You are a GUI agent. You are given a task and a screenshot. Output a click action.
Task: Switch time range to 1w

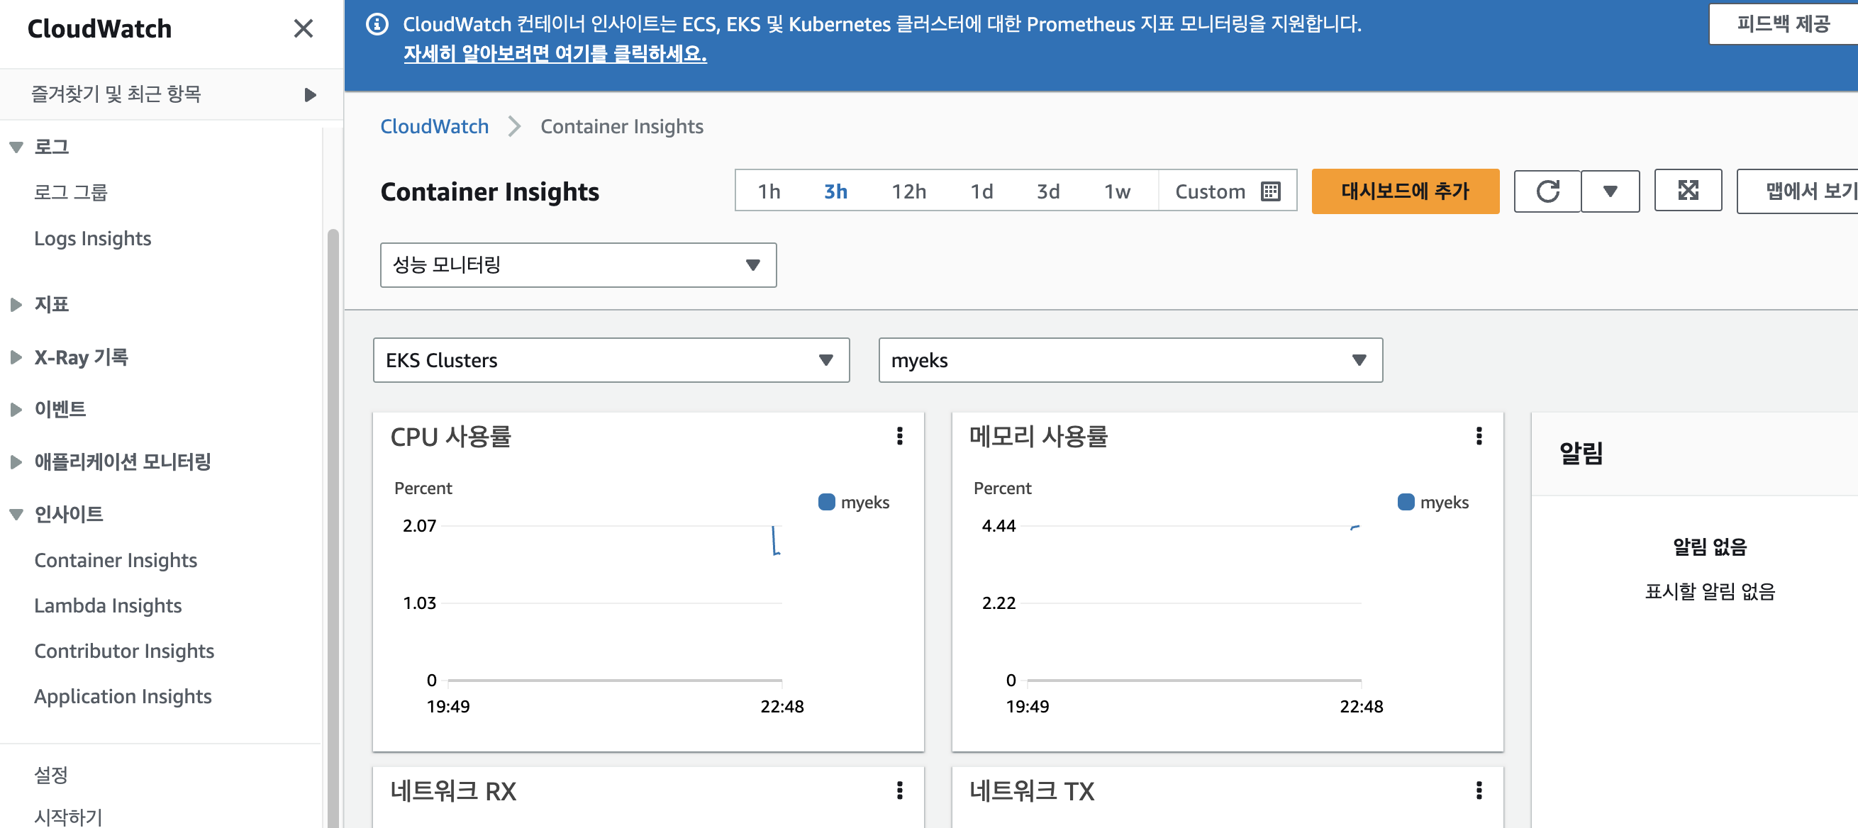tap(1116, 191)
